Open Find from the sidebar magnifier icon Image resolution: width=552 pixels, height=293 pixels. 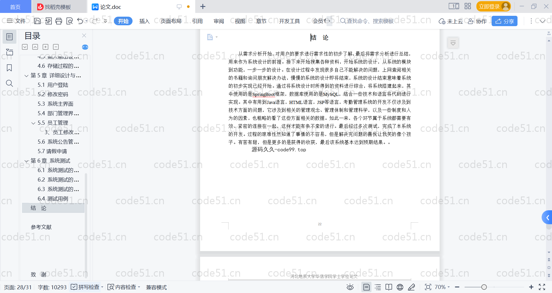pyautogui.click(x=9, y=83)
